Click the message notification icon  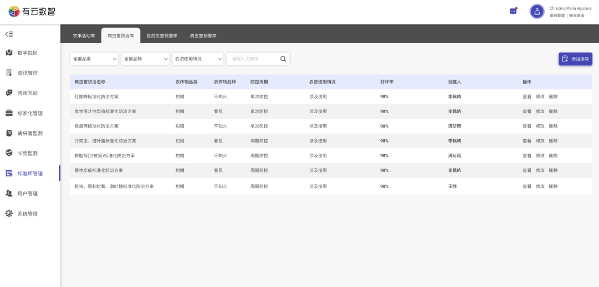pos(513,11)
